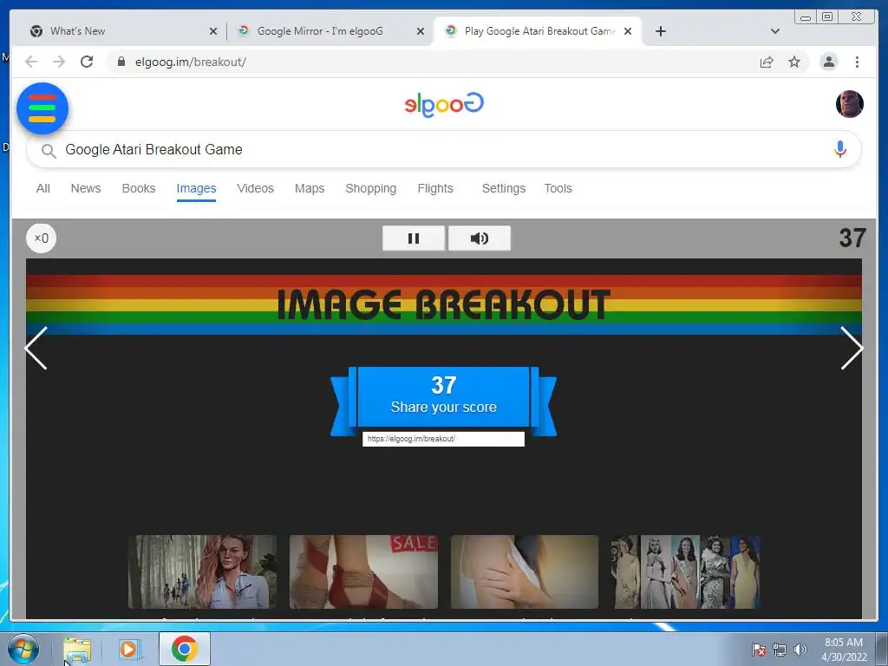Go to next slide arrow
Viewport: 888px width, 666px height.
click(x=852, y=348)
